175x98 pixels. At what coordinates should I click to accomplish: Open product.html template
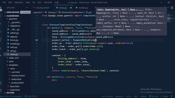17,83
